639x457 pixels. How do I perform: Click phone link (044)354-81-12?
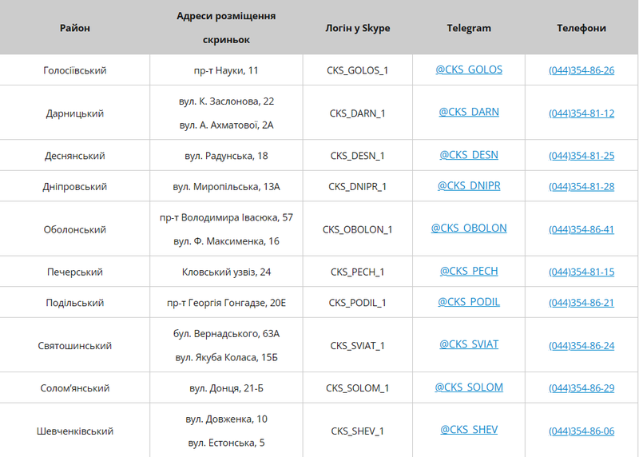pos(581,113)
